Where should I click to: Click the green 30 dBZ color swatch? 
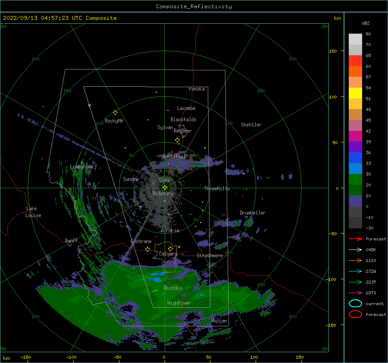[355, 179]
